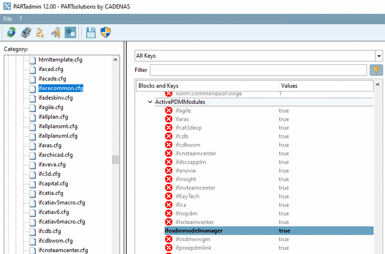Screen dimensions: 385x254
Task: Open the catalog tree structure toolbar icon
Action: coord(40,32)
